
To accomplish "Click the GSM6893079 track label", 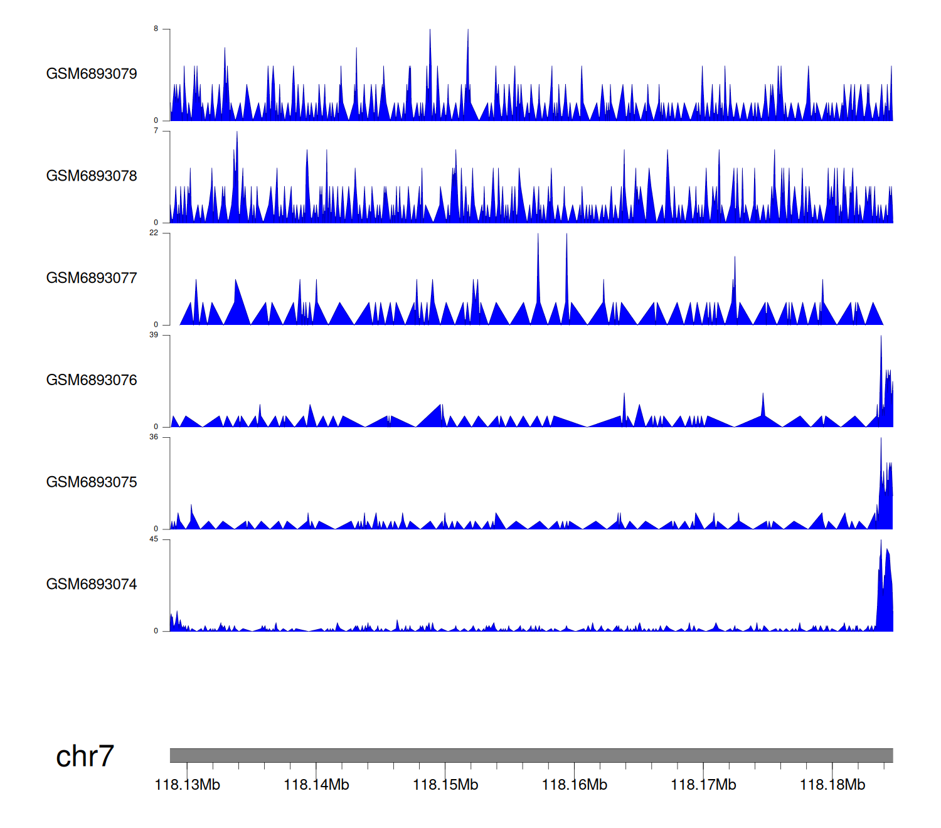I will click(x=92, y=74).
